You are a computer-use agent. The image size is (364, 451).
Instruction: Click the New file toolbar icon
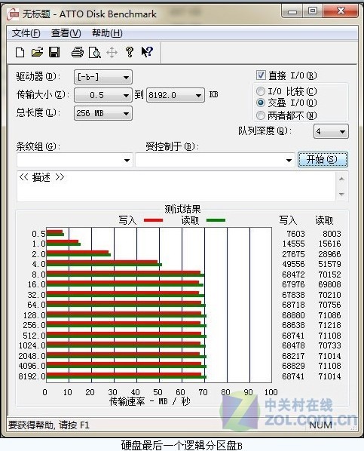[x=20, y=53]
